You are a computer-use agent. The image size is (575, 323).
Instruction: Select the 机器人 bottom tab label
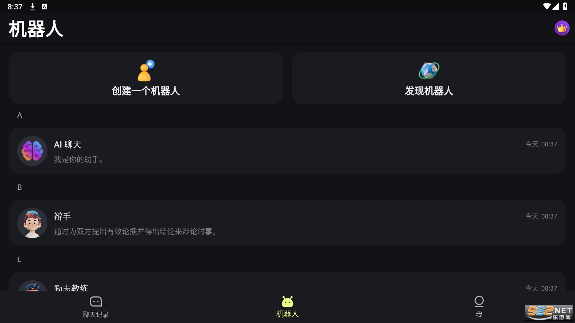[287, 314]
